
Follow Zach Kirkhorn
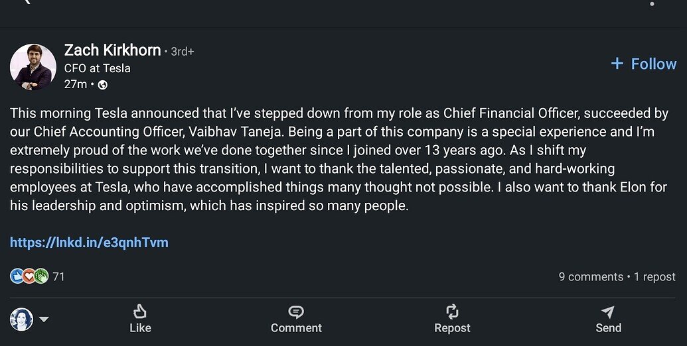(643, 64)
